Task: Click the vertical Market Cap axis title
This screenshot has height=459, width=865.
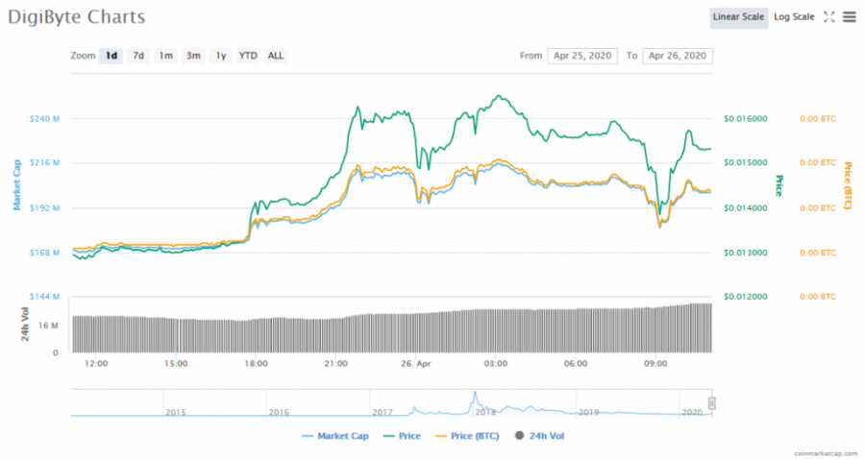Action: pos(17,184)
